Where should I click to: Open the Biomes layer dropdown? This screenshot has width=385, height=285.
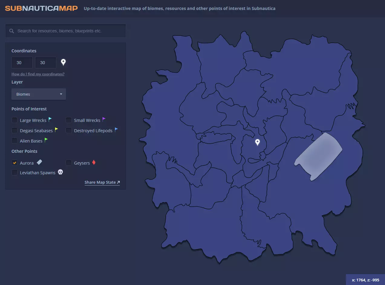pos(39,94)
